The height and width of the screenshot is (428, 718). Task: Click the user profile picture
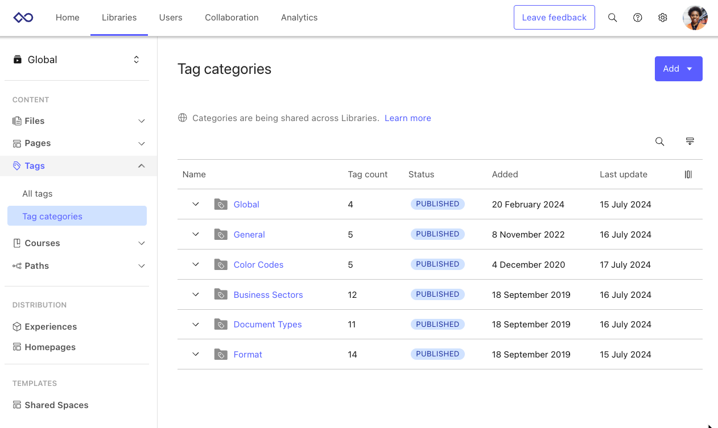(x=695, y=18)
